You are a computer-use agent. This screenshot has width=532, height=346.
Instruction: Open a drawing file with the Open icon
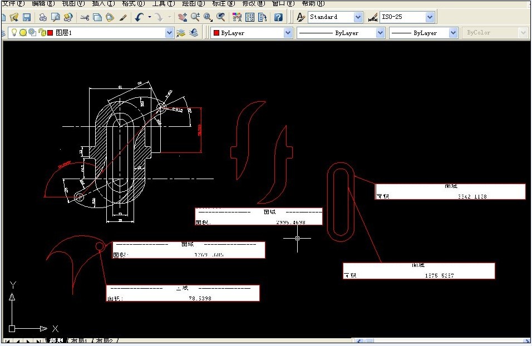point(14,17)
